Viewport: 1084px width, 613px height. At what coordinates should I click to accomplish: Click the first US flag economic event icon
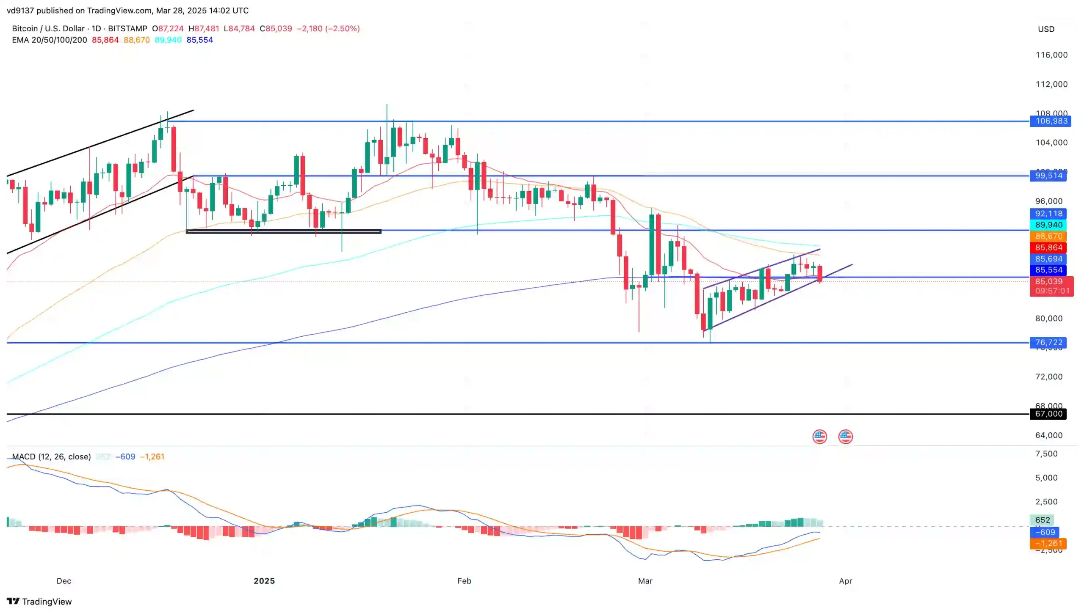pyautogui.click(x=819, y=437)
